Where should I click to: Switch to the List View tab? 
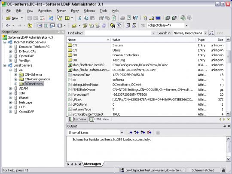[x=78, y=119]
